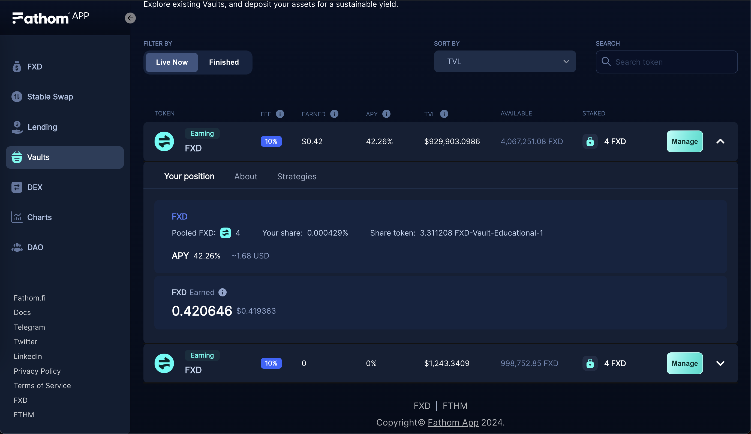
Task: Click the DAO people icon
Action: [x=17, y=247]
